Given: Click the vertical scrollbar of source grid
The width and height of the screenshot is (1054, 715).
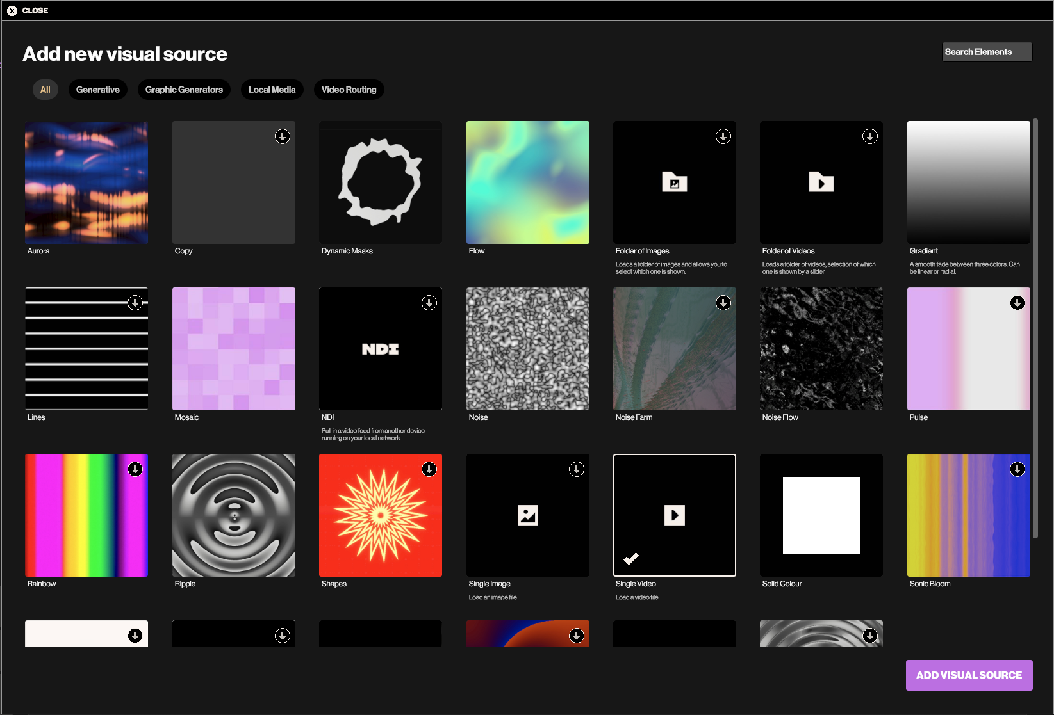Looking at the screenshot, I should (1035, 328).
